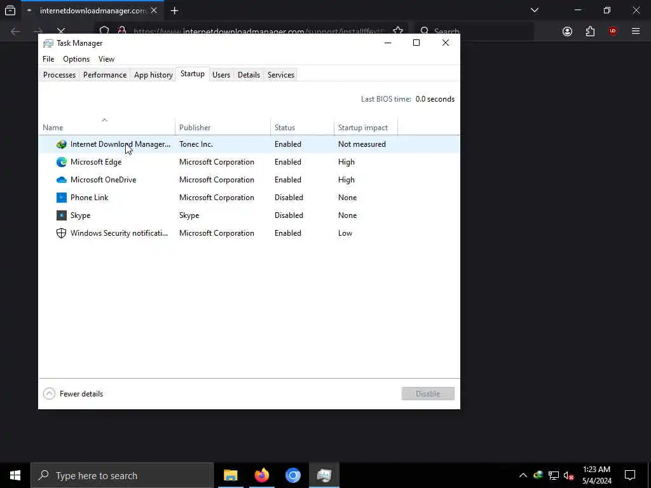Switch to the Processes tab
The height and width of the screenshot is (488, 651).
pyautogui.click(x=59, y=75)
